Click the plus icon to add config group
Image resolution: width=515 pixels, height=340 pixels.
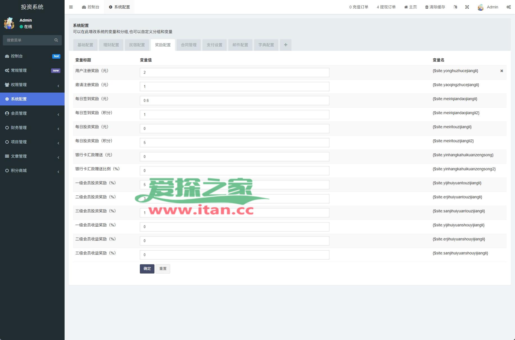286,45
